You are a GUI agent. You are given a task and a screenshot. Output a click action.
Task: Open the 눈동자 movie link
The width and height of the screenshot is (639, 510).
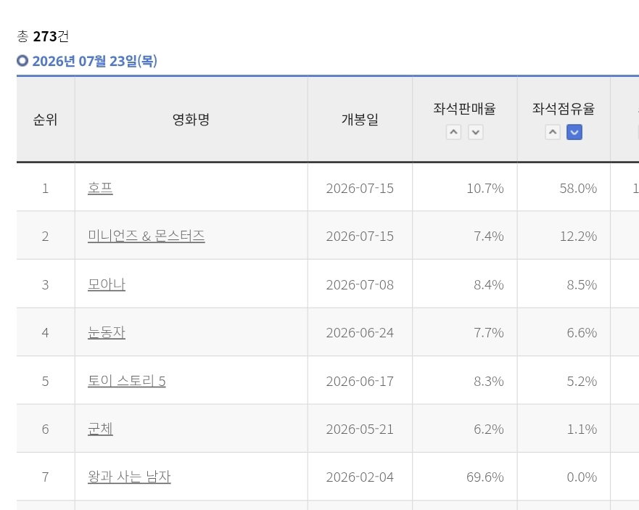107,332
